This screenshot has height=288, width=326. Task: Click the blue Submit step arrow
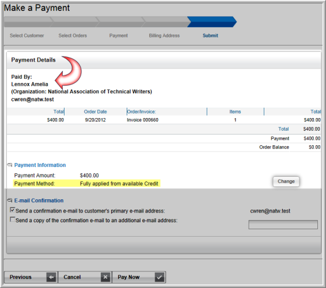pos(211,22)
